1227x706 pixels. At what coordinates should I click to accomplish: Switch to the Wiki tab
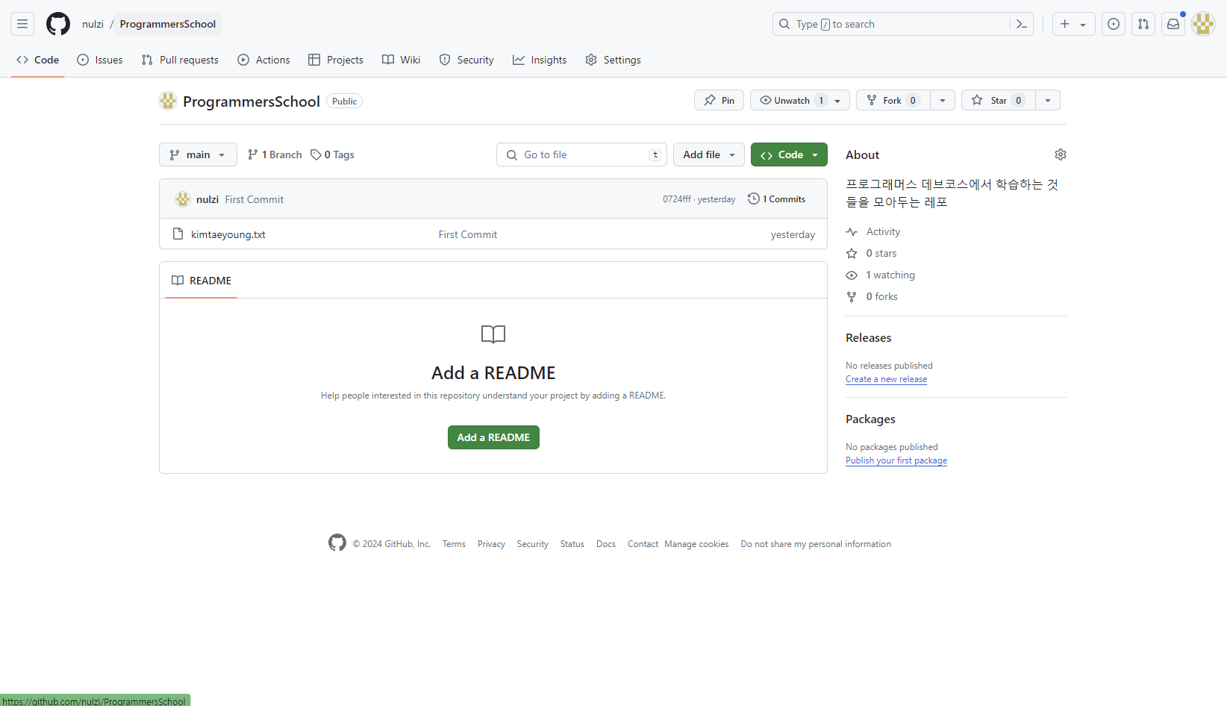pos(402,60)
